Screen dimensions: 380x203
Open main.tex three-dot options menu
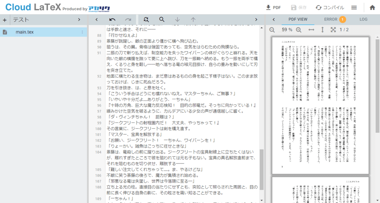[x=82, y=32]
